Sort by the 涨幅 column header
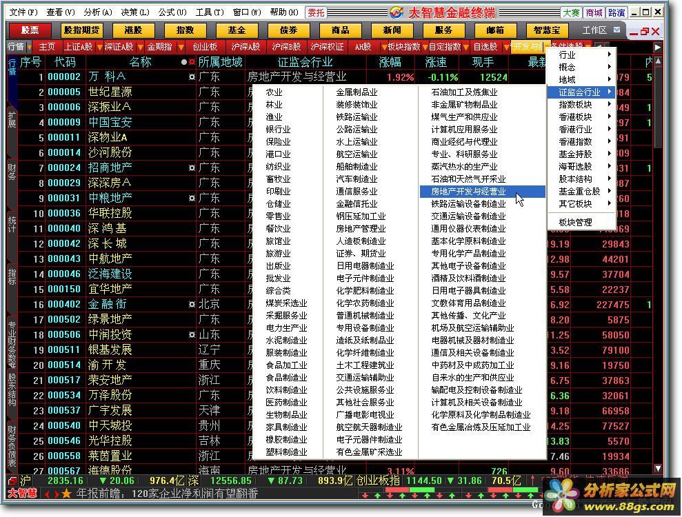The height and width of the screenshot is (517, 682). point(390,62)
